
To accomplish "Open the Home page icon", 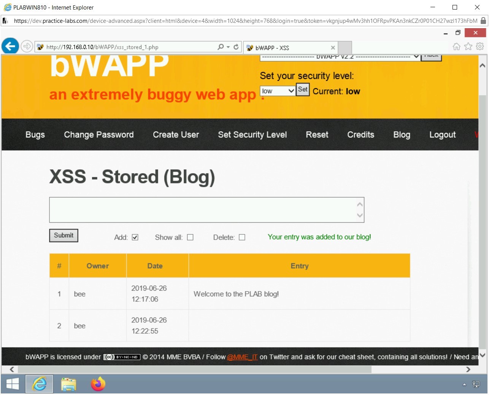I will pyautogui.click(x=456, y=46).
